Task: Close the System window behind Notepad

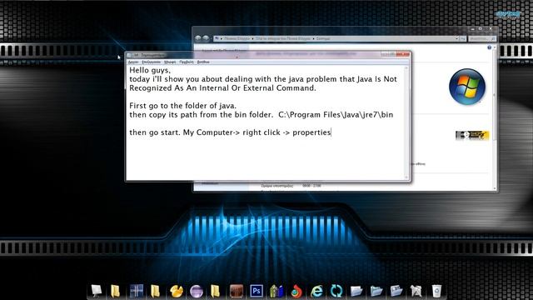Action: [491, 29]
